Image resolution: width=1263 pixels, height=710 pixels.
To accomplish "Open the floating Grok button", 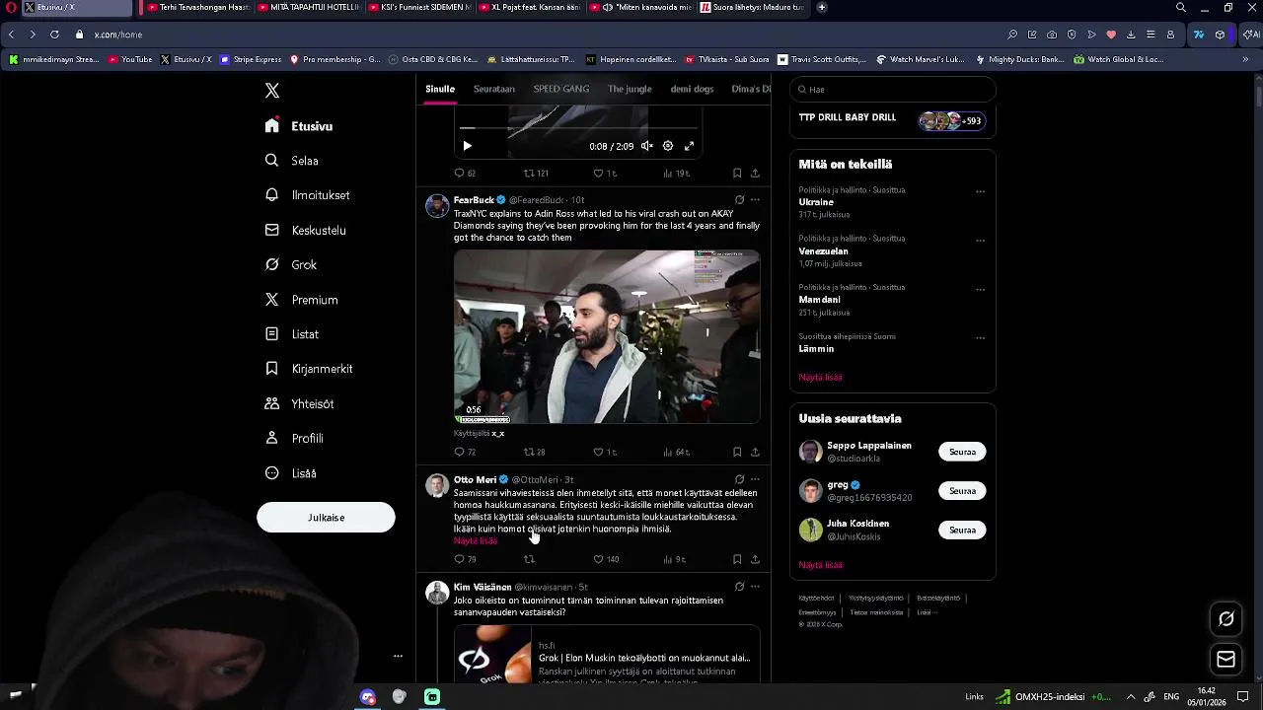I will tap(1226, 619).
